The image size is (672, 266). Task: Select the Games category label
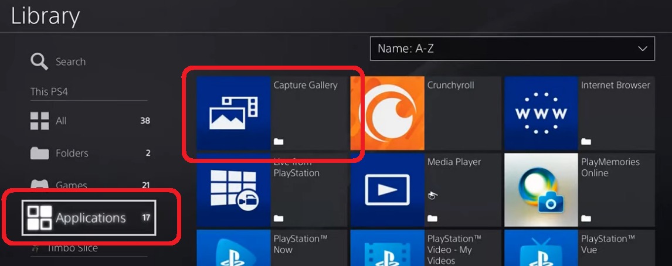(x=71, y=185)
